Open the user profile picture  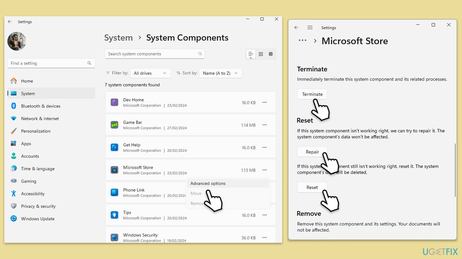tap(17, 41)
